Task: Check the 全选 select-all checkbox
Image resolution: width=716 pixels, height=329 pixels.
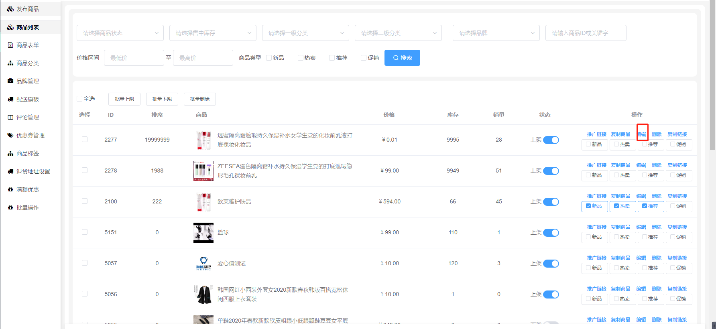Action: (79, 99)
